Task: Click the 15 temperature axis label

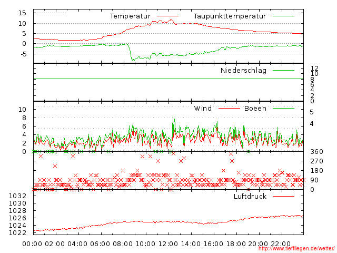Action: 22,13
